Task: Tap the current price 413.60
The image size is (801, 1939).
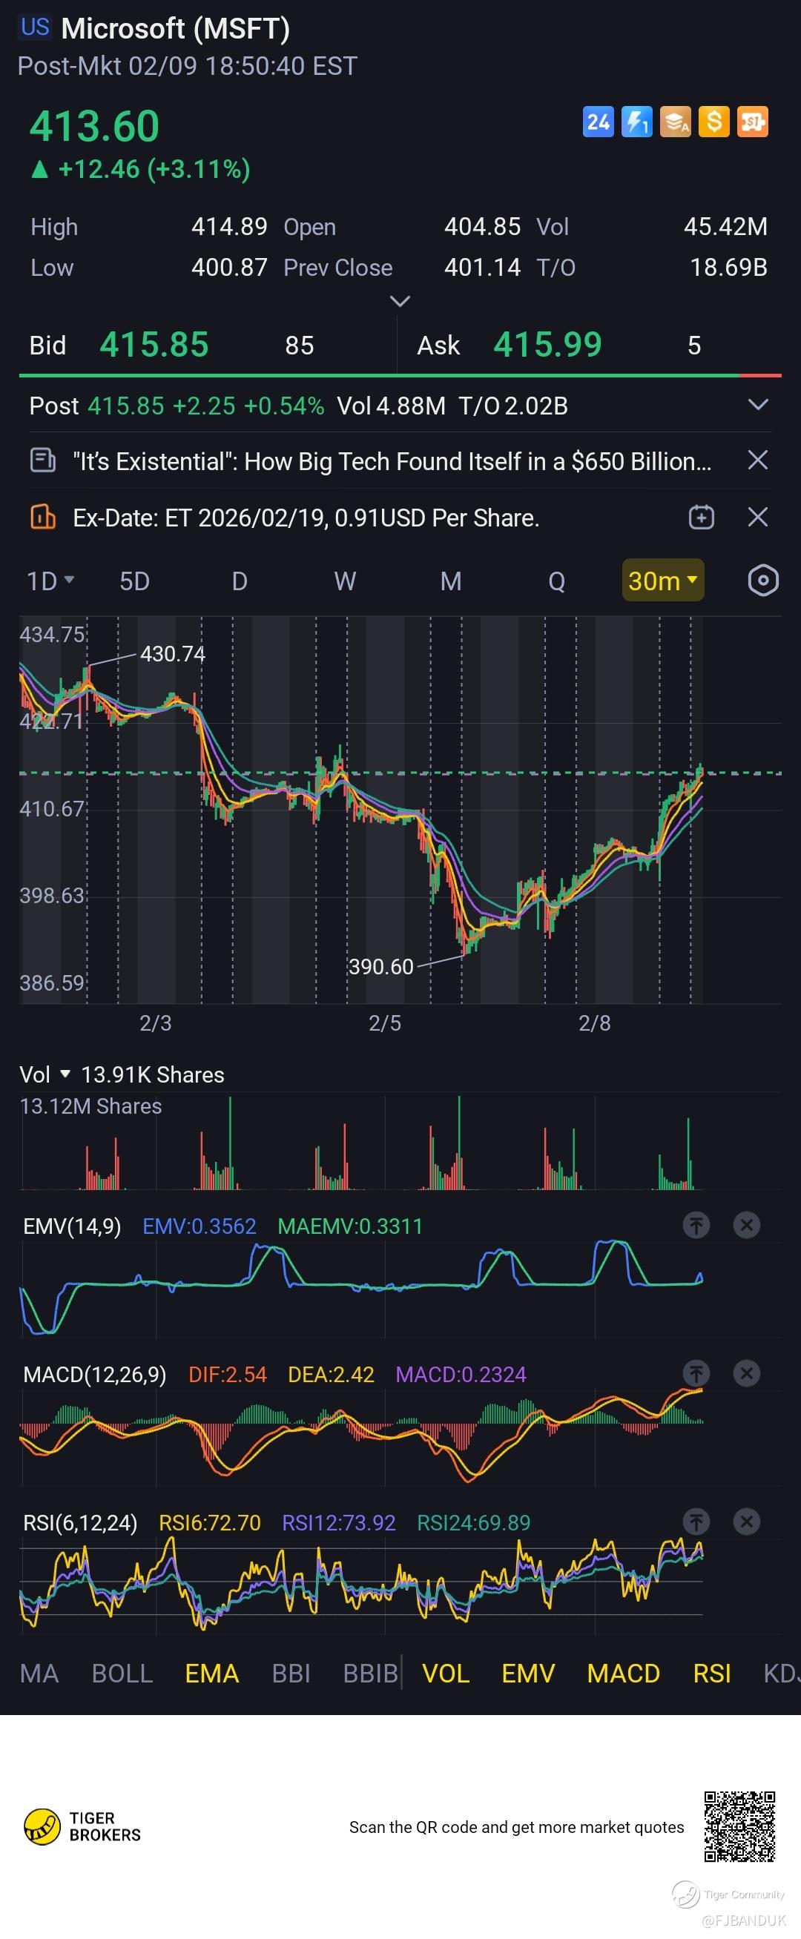Action: tap(94, 126)
